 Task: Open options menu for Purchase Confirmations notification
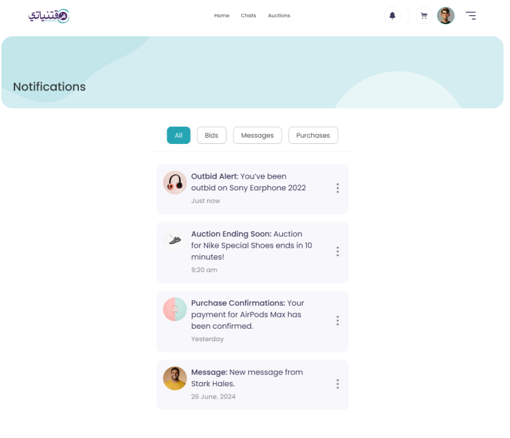coord(337,320)
